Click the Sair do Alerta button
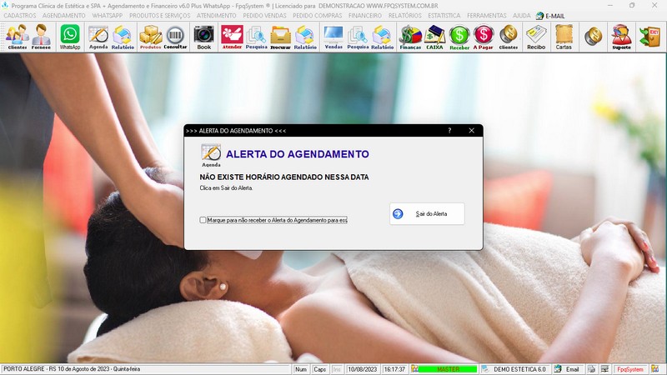Screen dimensions: 667x375 pos(427,214)
